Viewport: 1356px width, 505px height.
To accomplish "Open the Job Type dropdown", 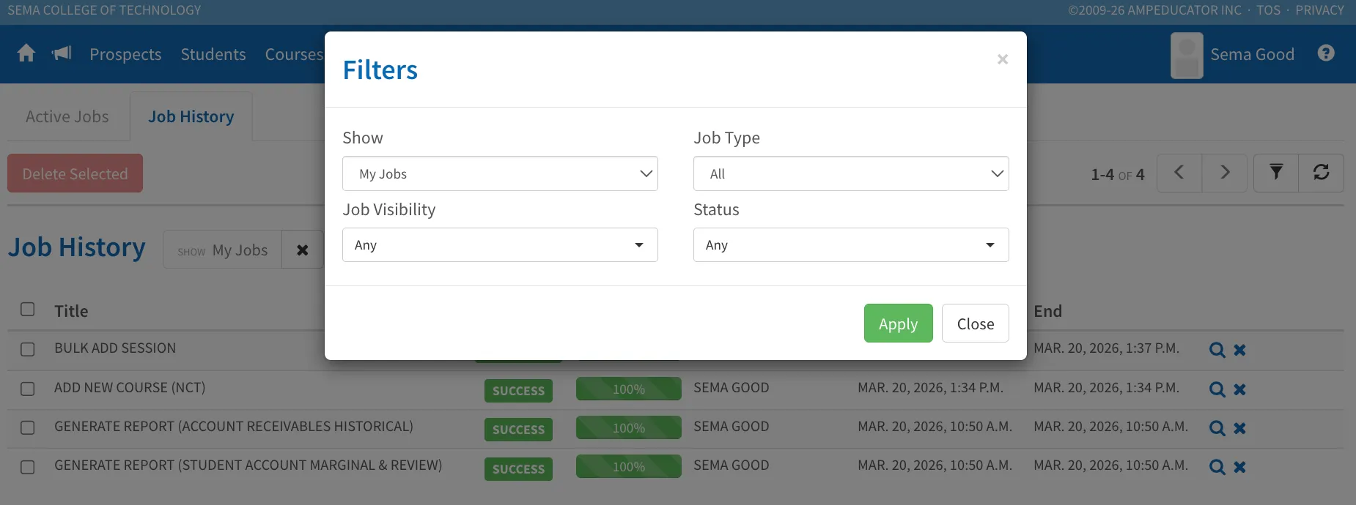I will click(x=851, y=173).
